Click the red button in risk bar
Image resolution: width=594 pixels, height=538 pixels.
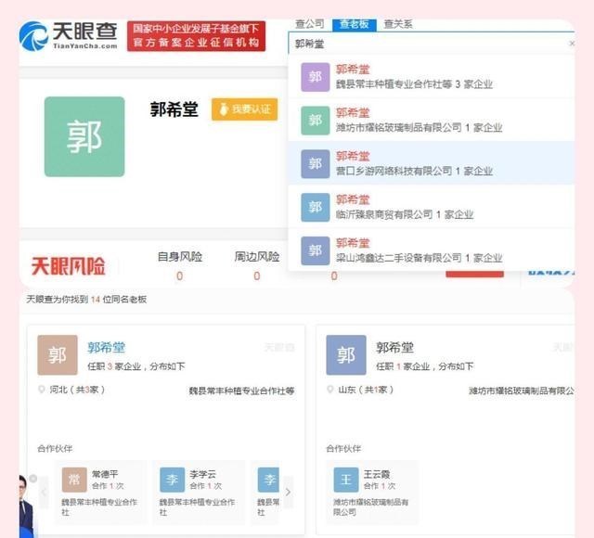pyautogui.click(x=474, y=275)
